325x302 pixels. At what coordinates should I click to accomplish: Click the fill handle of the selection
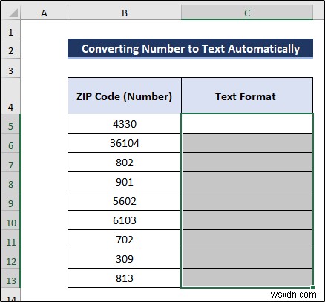click(312, 287)
